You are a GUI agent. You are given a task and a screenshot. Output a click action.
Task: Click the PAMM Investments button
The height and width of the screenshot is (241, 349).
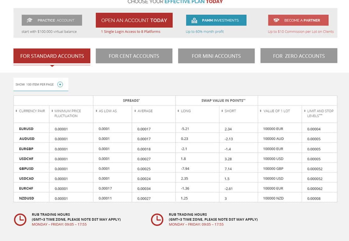(x=216, y=20)
